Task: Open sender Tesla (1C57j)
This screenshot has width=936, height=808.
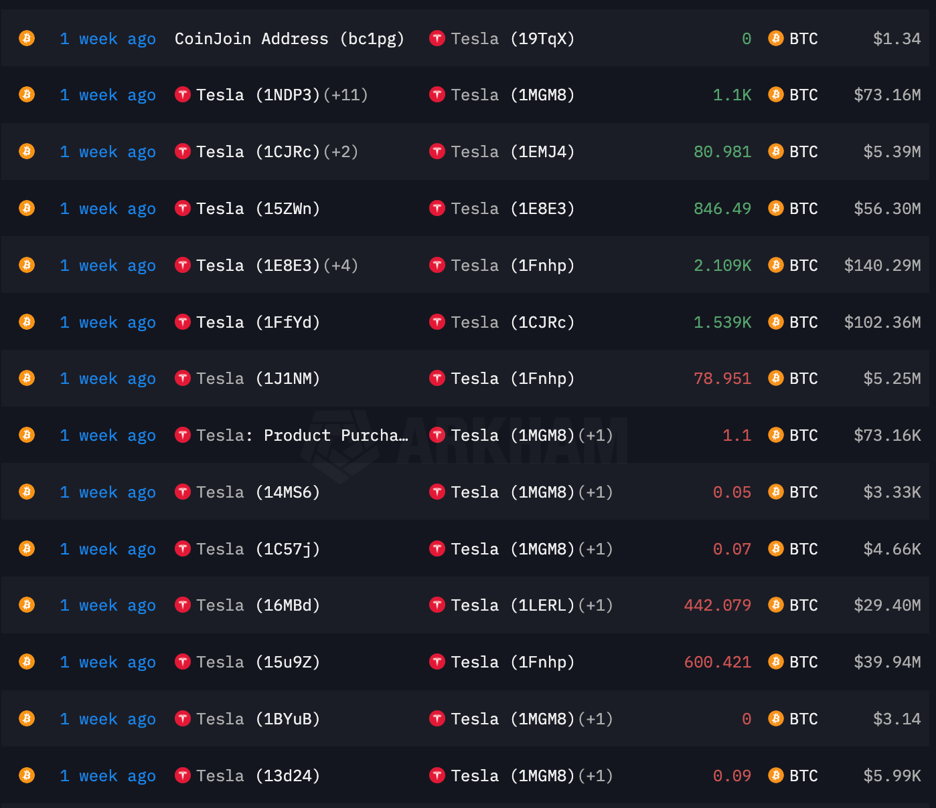Action: click(x=258, y=549)
